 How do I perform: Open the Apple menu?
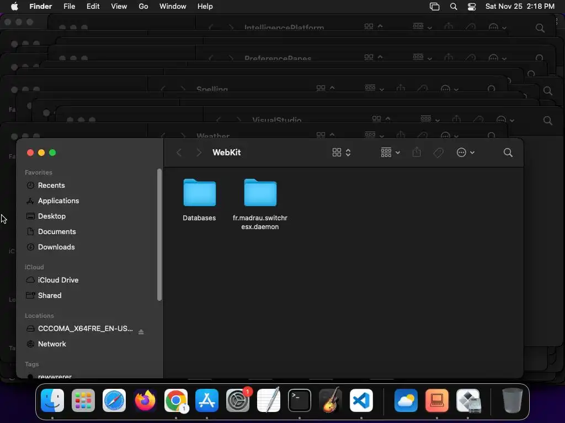click(x=14, y=7)
